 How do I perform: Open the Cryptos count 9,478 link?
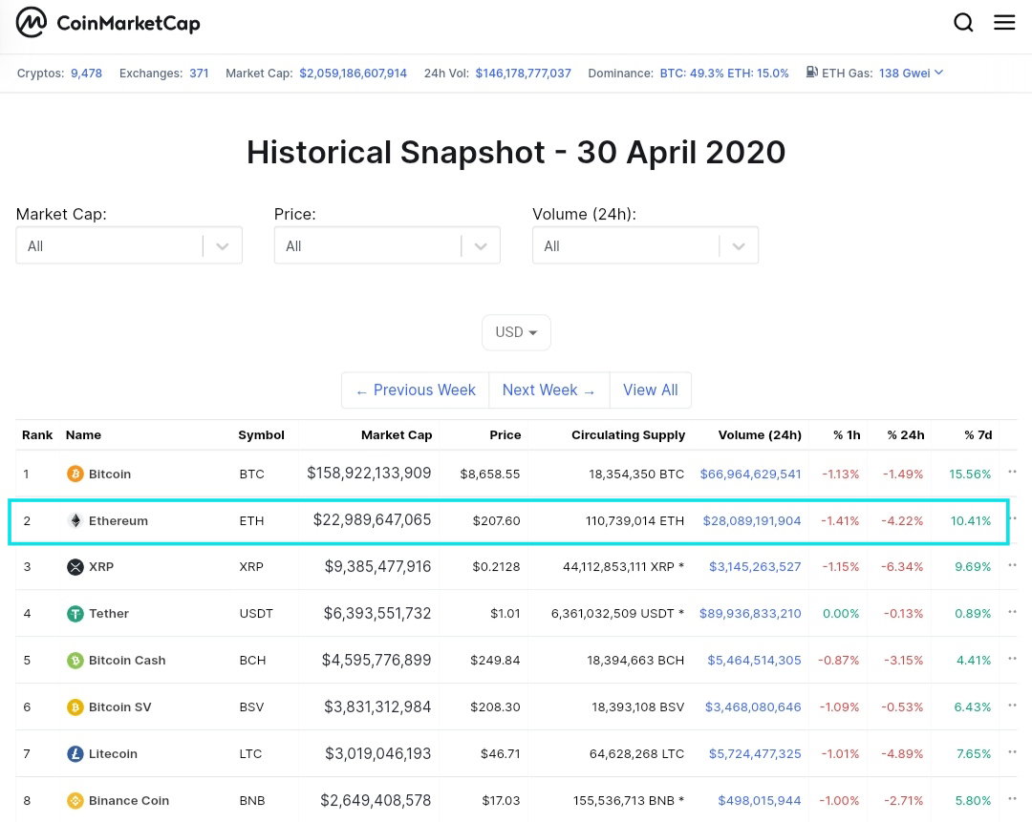click(x=86, y=73)
